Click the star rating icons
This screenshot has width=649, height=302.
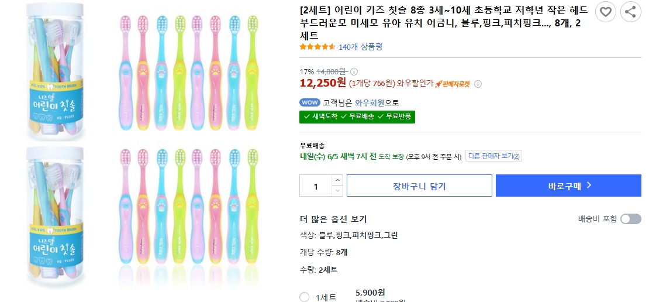click(317, 47)
